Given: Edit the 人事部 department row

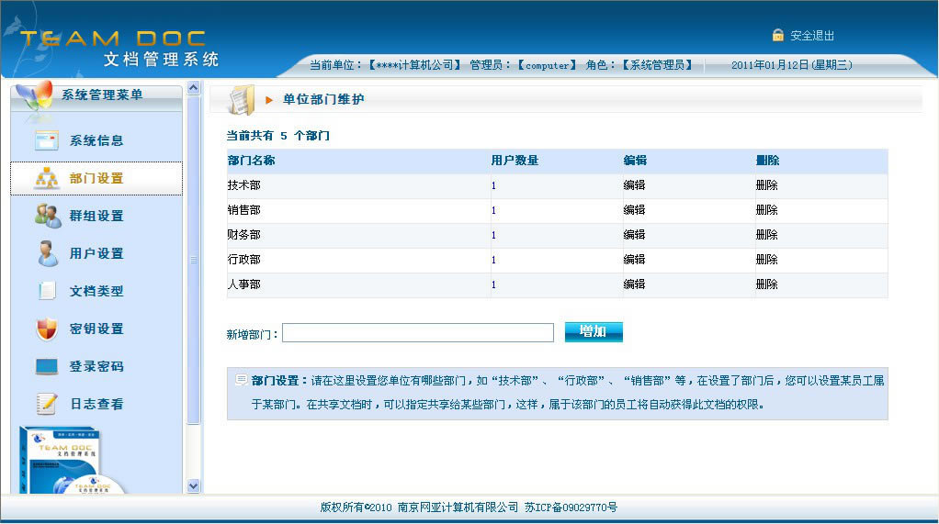Looking at the screenshot, I should pos(634,284).
